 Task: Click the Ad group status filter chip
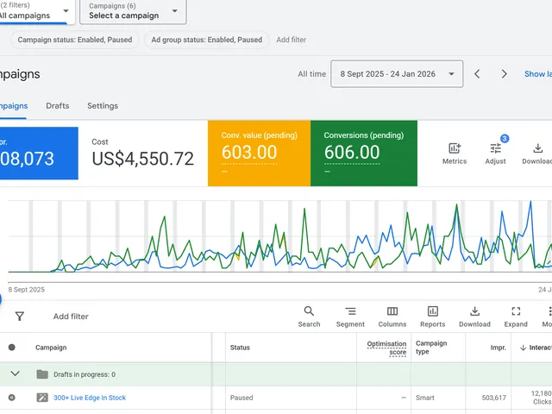coord(207,40)
